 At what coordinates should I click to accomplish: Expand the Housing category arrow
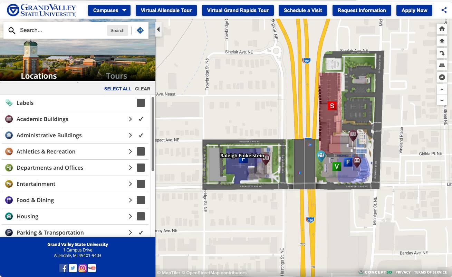point(130,216)
